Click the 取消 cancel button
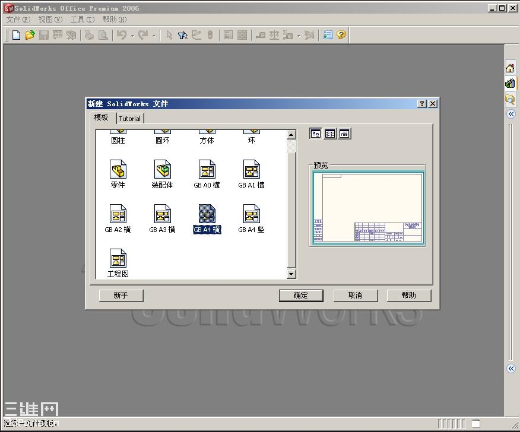 (x=355, y=296)
